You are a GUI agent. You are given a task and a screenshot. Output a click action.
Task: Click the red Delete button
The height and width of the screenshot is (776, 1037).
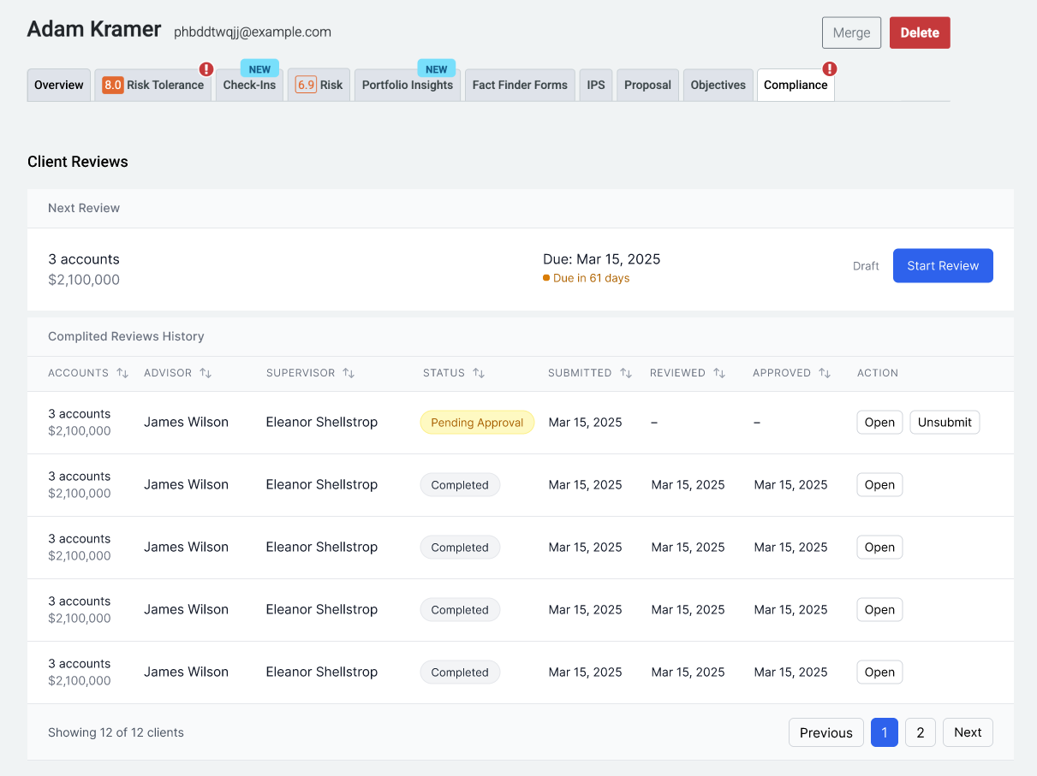pos(920,33)
